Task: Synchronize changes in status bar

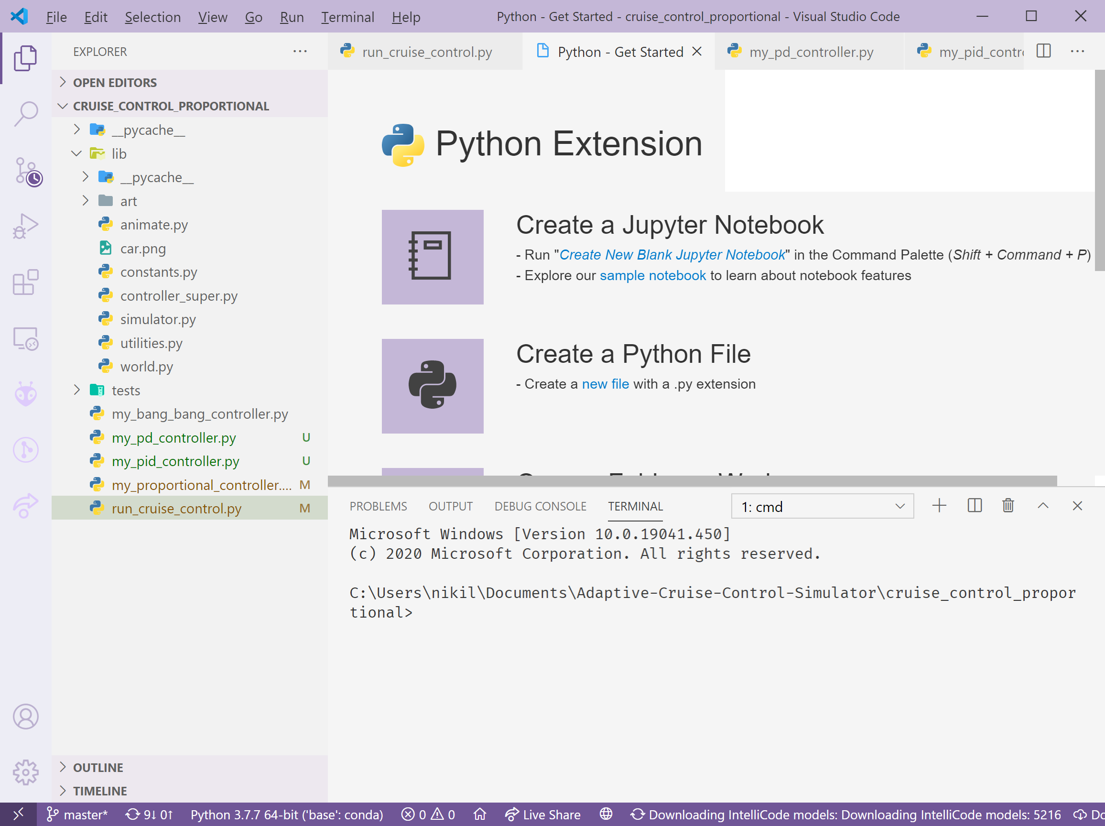Action: point(149,815)
